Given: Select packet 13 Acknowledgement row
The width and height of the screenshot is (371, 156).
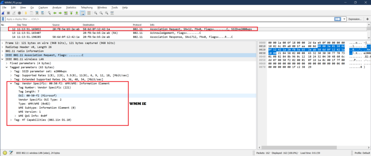Looking at the screenshot, I should point(183,33).
